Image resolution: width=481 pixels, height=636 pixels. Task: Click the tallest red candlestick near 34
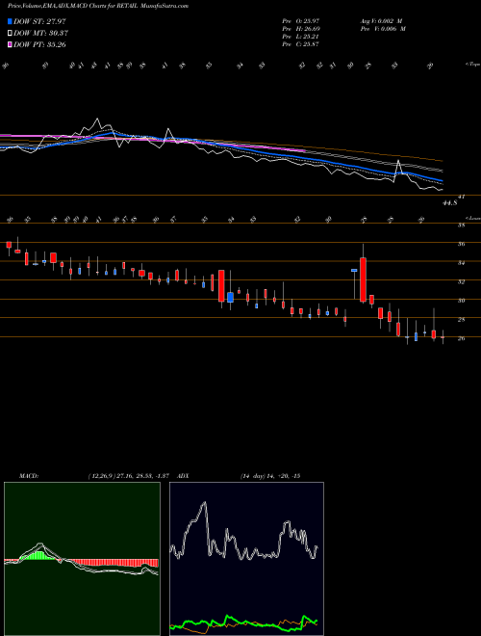364,279
